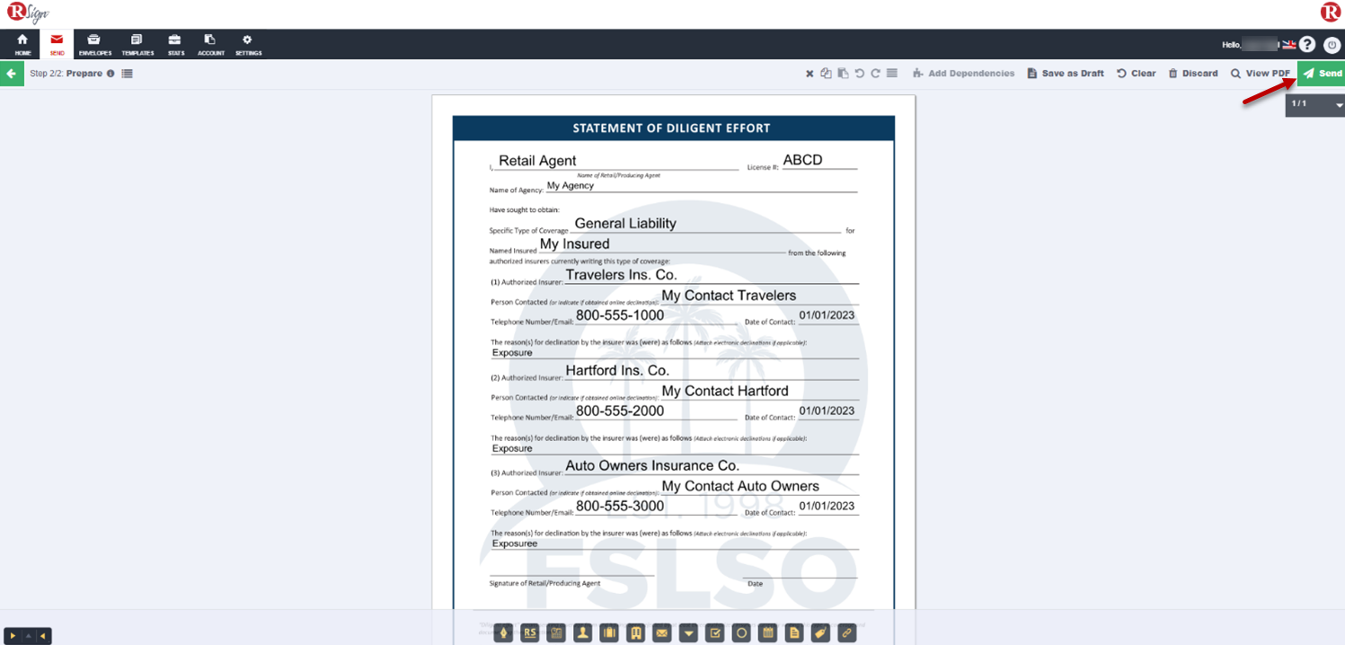Viewport: 1345px width, 645px height.
Task: Open the Dropdown field control
Action: tap(688, 632)
